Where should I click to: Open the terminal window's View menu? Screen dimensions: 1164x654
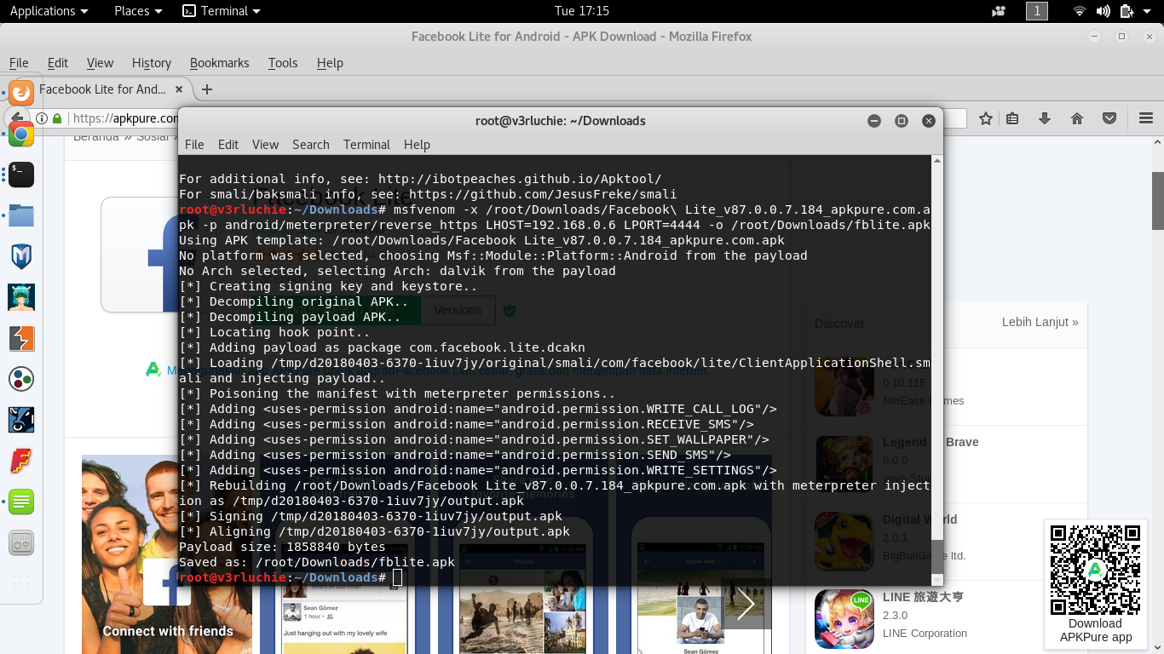click(x=265, y=145)
